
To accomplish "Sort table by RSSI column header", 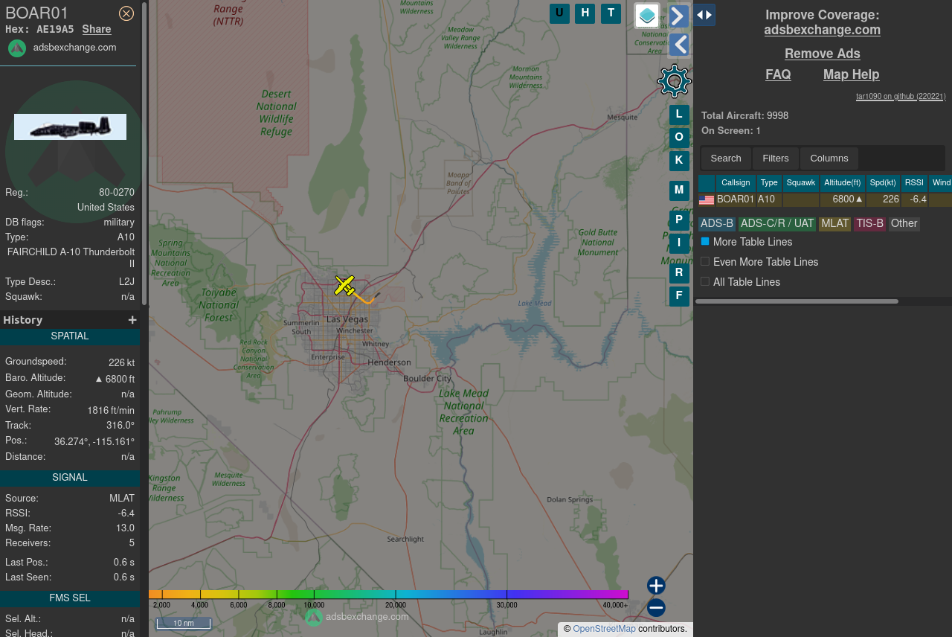I will 914,183.
